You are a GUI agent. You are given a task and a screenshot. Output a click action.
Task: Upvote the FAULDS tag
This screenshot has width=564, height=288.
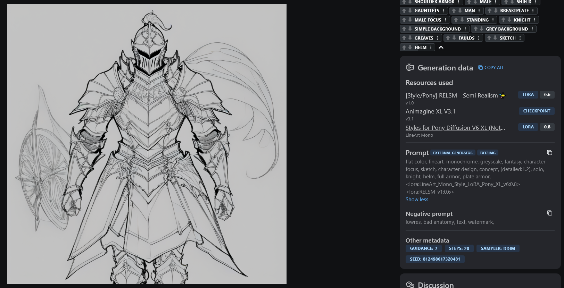click(x=448, y=38)
